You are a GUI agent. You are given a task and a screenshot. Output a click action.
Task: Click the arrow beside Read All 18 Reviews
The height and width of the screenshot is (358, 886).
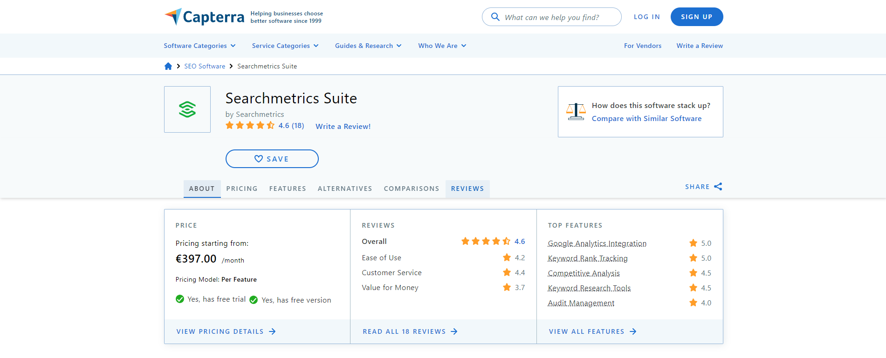pyautogui.click(x=454, y=331)
